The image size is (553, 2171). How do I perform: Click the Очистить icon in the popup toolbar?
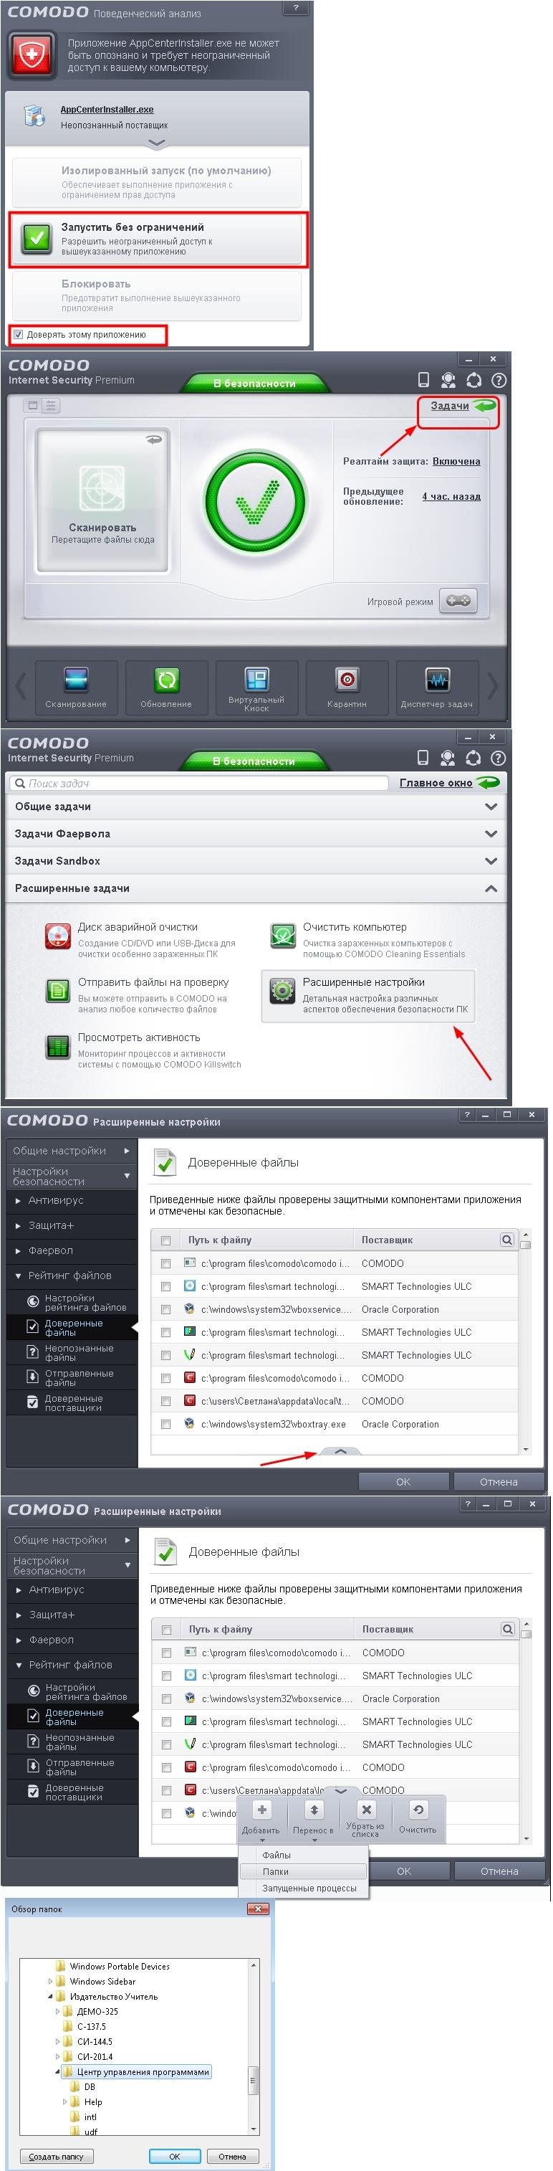(418, 1810)
